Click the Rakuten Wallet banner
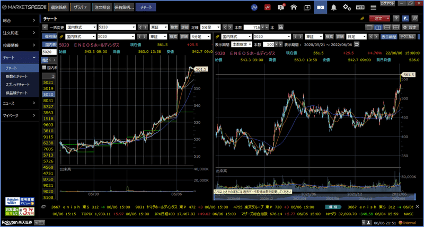 point(20,202)
